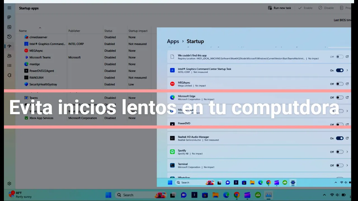Enable Spotify startup toggle
This screenshot has width=358, height=201.
[340, 152]
